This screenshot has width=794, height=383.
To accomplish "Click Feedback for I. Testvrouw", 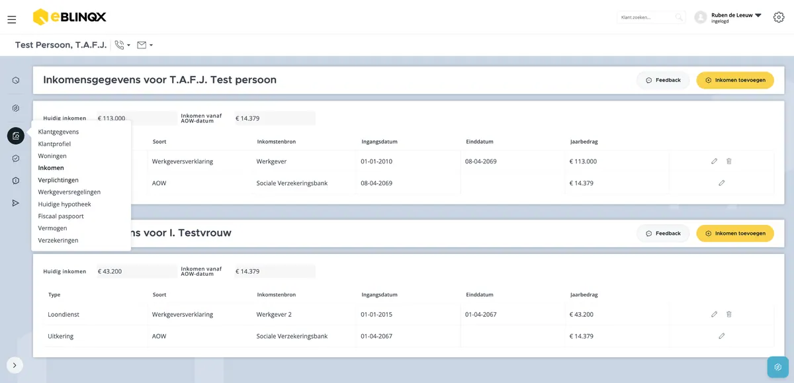I will coord(663,234).
